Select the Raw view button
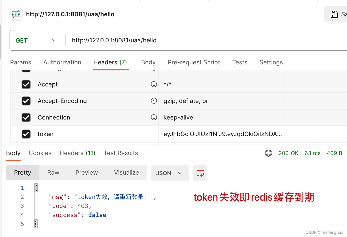The width and height of the screenshot is (347, 237). point(53,173)
